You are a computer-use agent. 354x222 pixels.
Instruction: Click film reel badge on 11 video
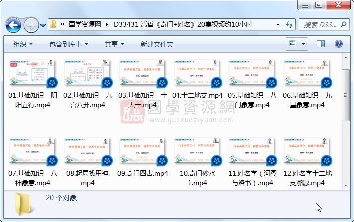(272, 161)
